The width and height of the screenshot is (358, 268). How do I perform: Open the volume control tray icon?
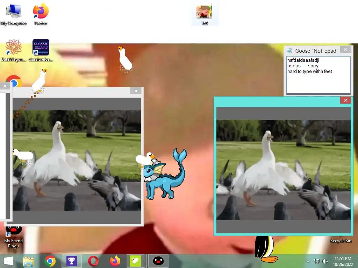(325, 261)
